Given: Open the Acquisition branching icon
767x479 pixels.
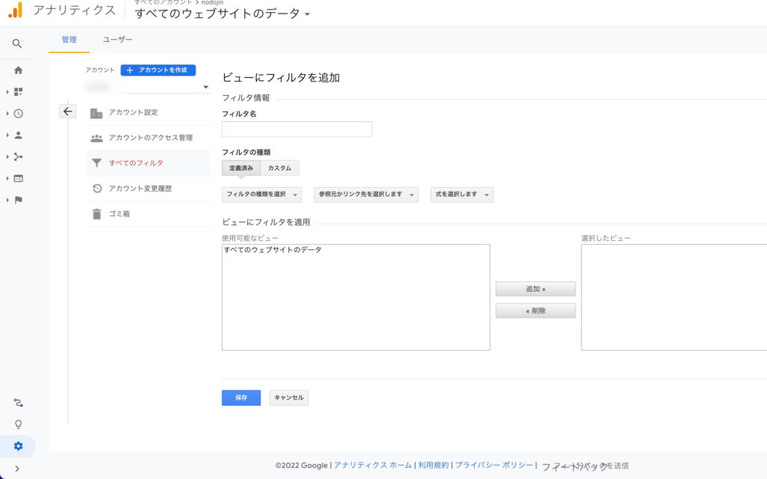Looking at the screenshot, I should pyautogui.click(x=18, y=156).
